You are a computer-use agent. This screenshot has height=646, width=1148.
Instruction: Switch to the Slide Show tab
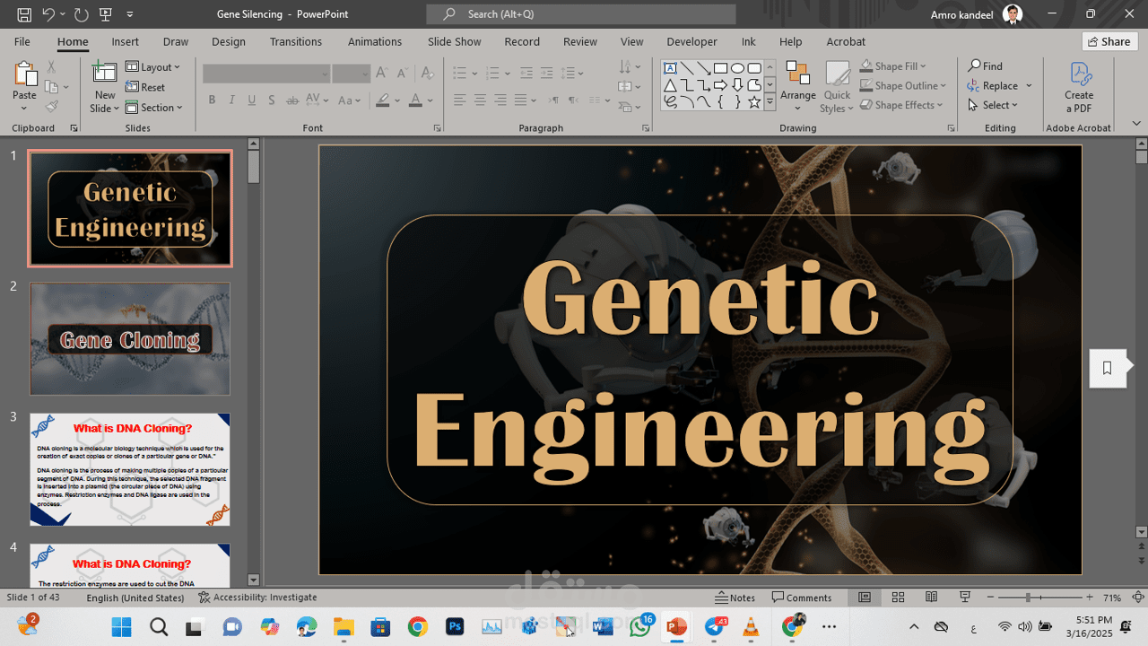coord(454,41)
